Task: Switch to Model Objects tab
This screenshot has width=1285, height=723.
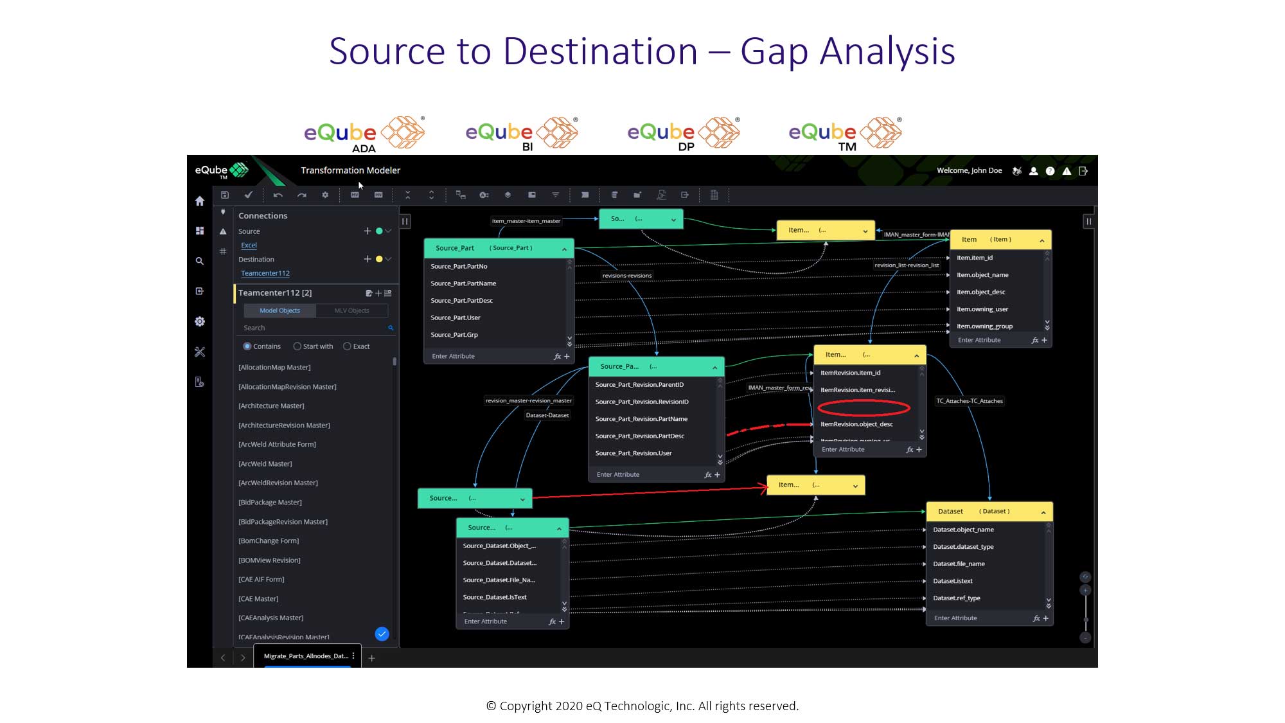Action: pos(279,310)
